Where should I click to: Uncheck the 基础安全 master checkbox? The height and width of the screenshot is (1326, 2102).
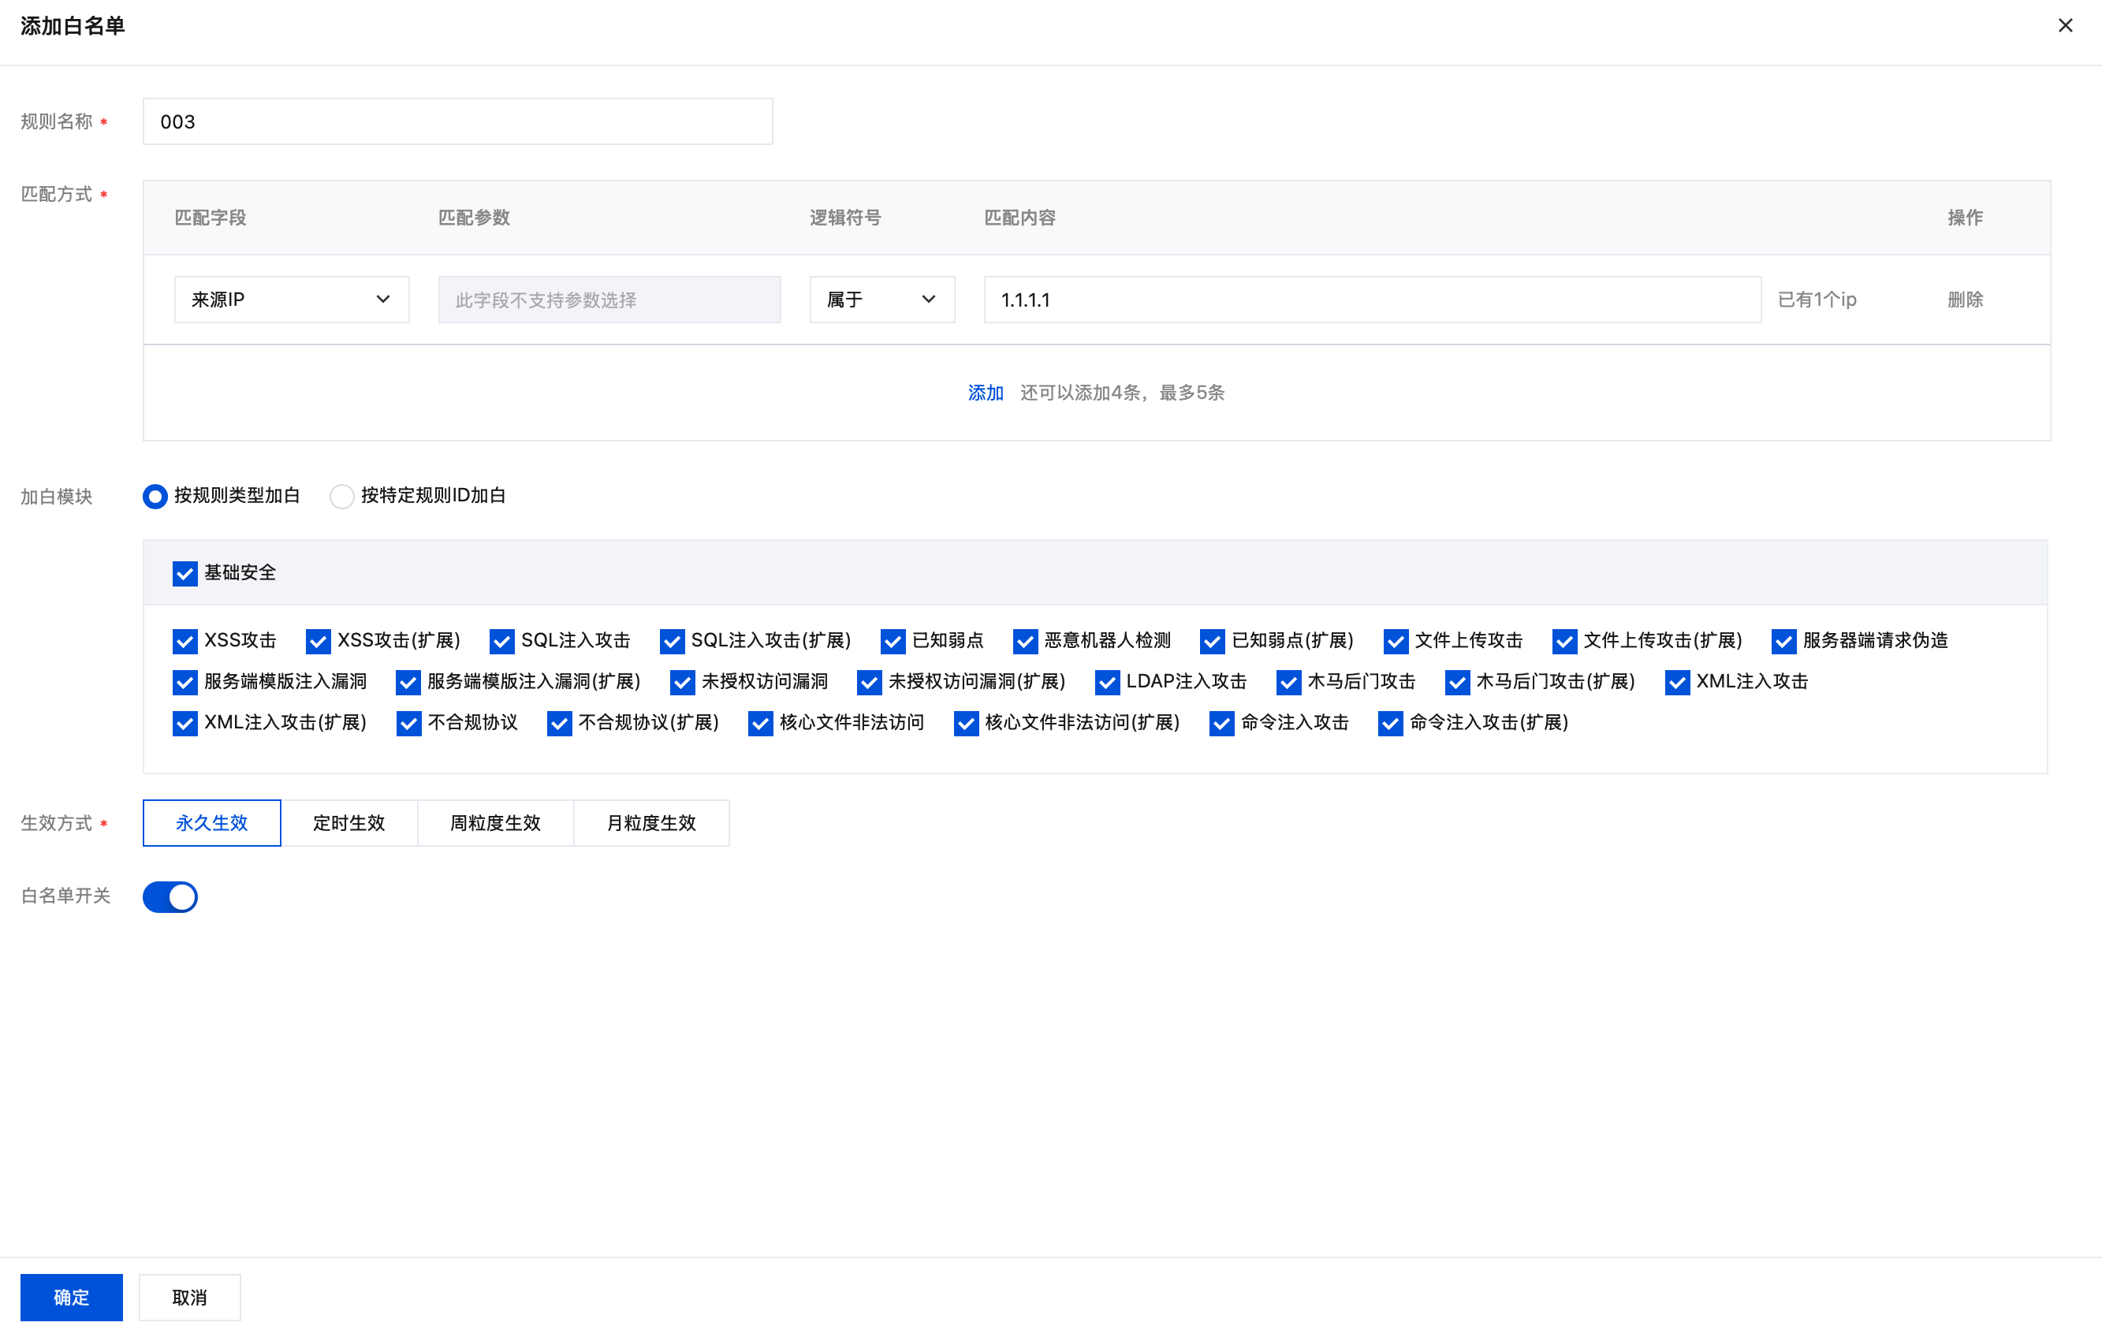coord(185,574)
